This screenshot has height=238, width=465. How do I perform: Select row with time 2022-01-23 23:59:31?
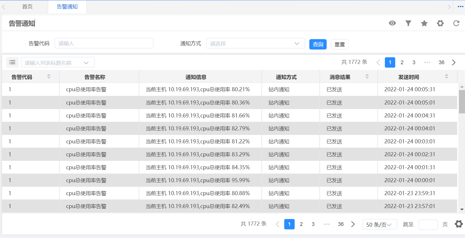point(229,193)
